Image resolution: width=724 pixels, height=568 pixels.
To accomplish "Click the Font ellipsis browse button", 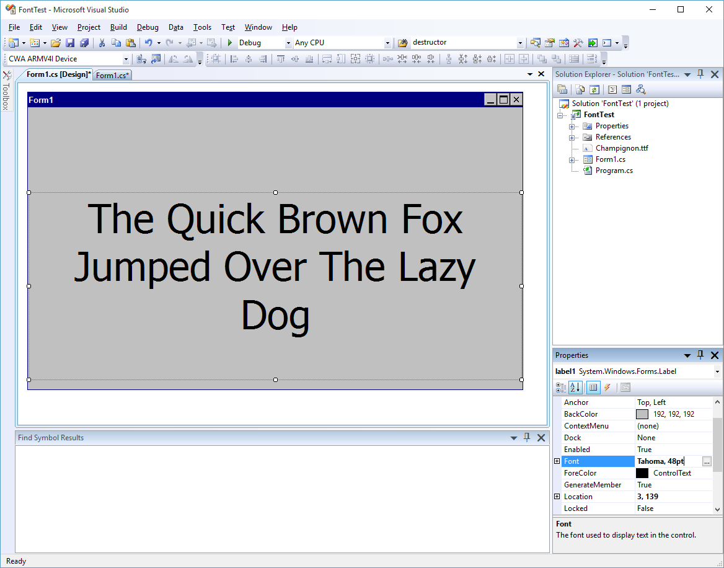I will [707, 461].
